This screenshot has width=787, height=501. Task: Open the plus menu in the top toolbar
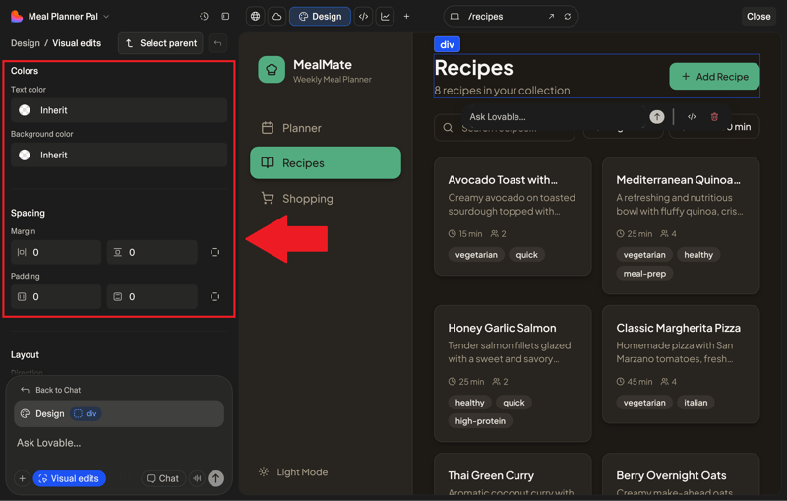click(406, 17)
